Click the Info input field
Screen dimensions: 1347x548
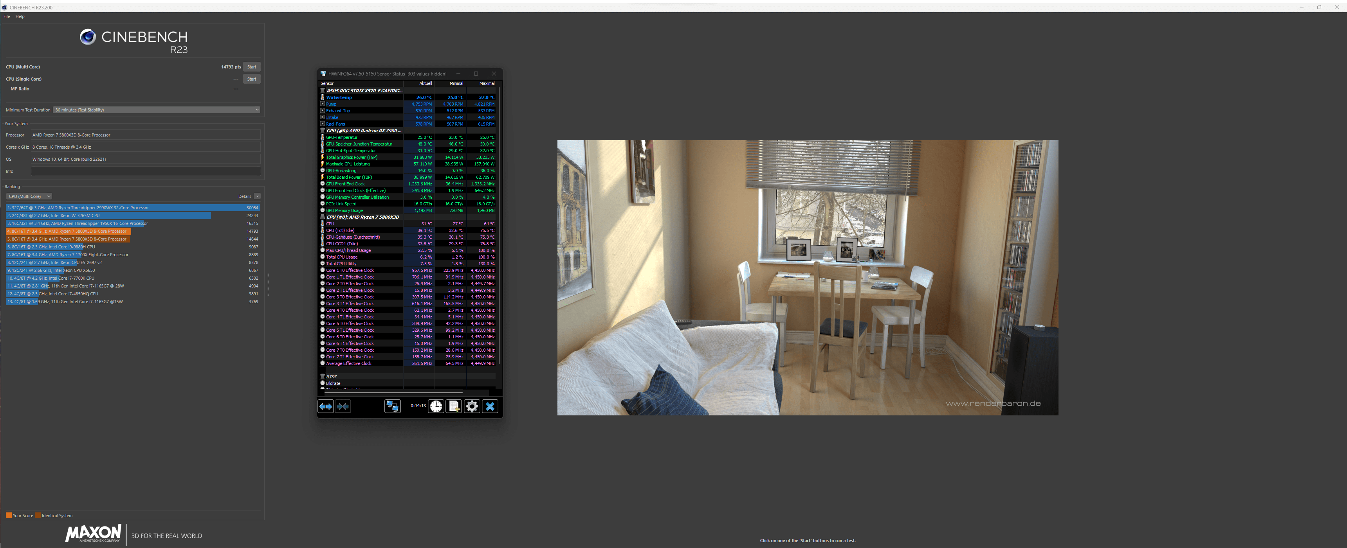pyautogui.click(x=145, y=171)
